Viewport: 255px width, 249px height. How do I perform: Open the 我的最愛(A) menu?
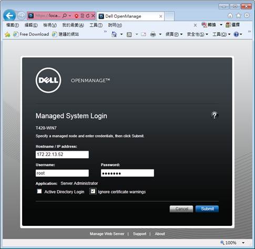(73, 25)
